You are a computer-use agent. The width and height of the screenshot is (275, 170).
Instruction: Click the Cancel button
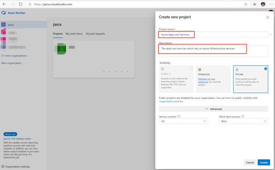[250, 162]
